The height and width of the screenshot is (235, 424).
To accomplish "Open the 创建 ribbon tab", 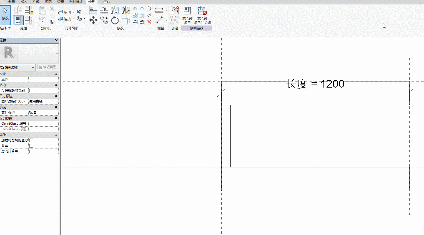I will (12, 2).
